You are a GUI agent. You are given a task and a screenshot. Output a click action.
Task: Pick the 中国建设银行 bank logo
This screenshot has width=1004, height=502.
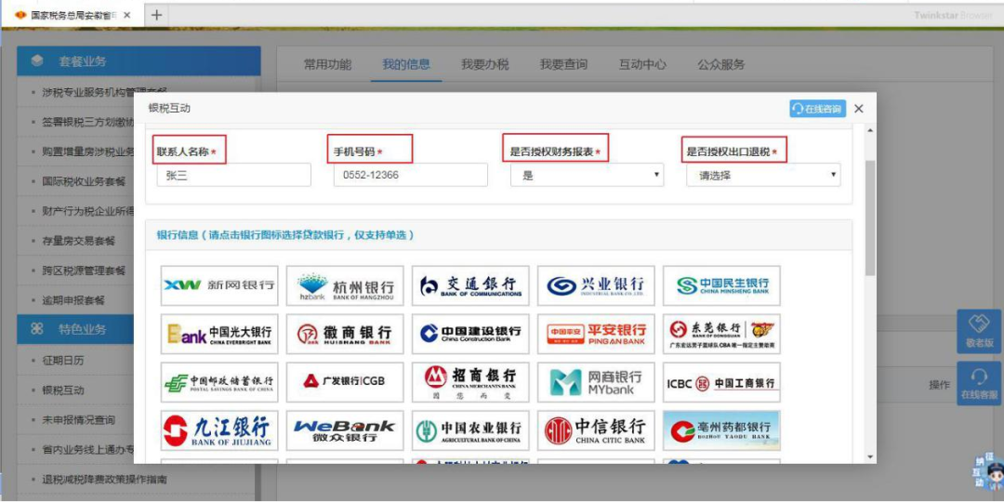coord(470,334)
